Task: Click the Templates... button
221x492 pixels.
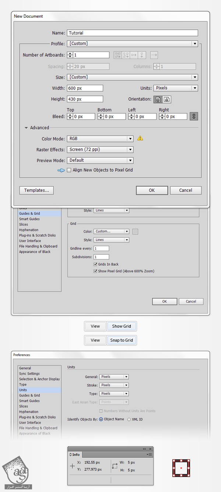Action: [x=36, y=190]
